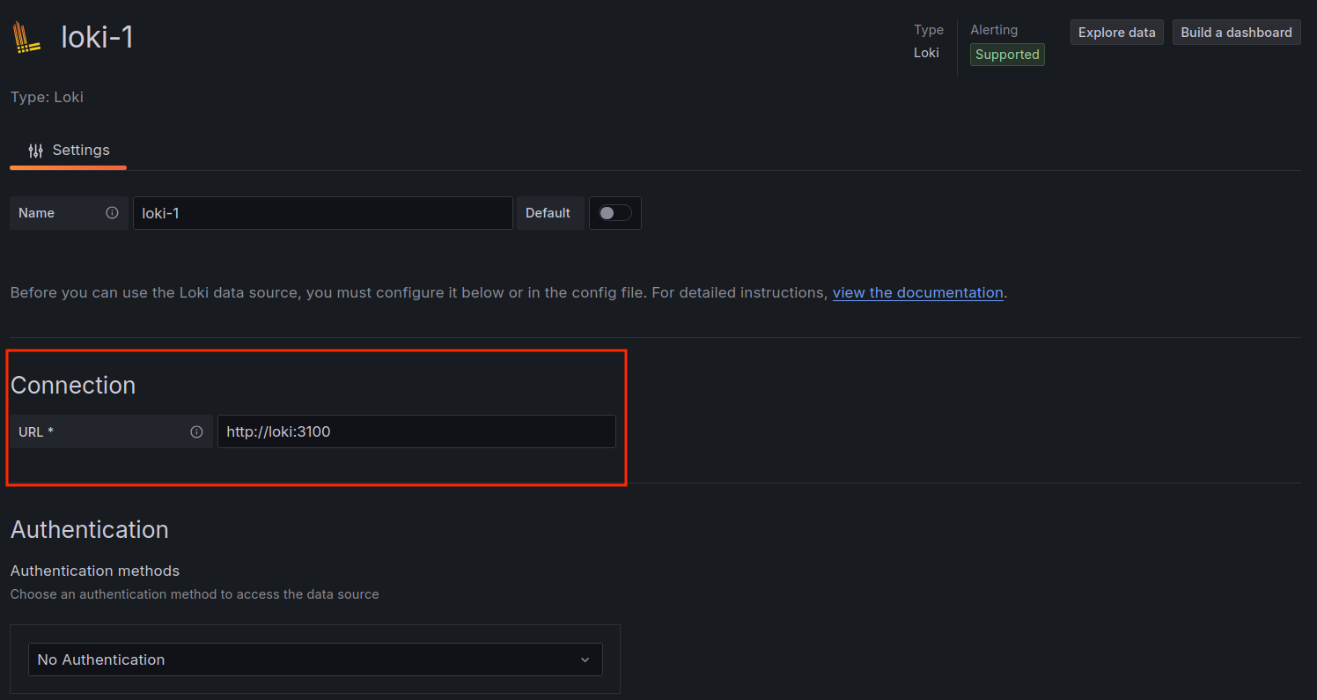The width and height of the screenshot is (1317, 700).
Task: Click the sliders icon on the Settings tab
Action: click(35, 151)
